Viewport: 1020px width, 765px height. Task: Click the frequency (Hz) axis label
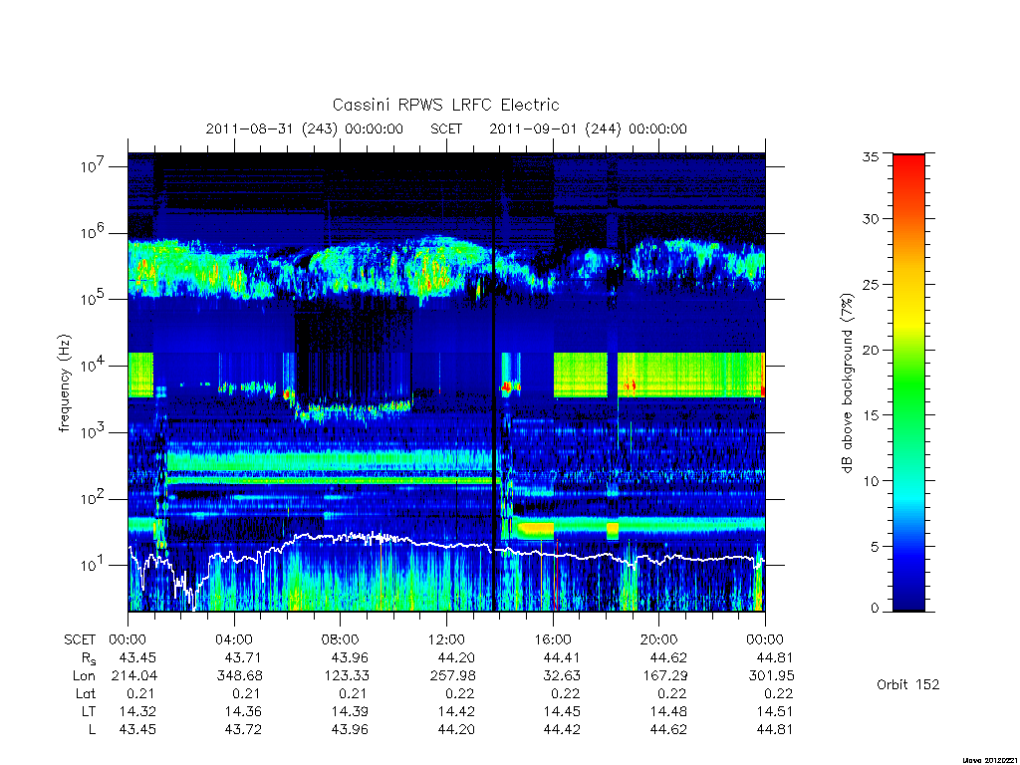click(x=64, y=383)
